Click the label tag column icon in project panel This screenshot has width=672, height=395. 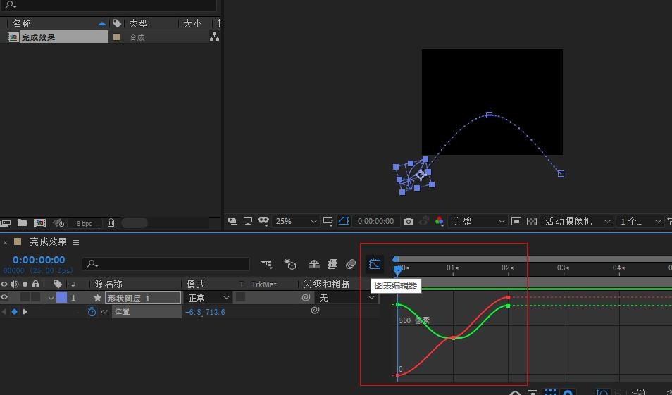[116, 23]
